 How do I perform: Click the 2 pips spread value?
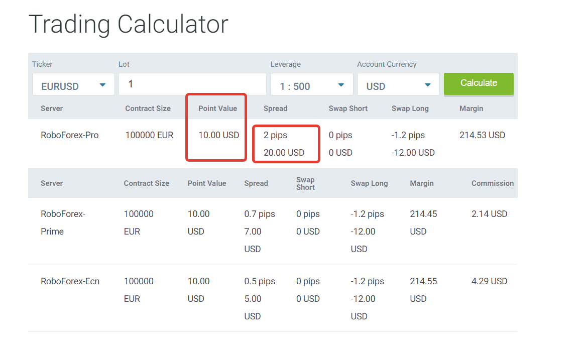[x=275, y=135]
